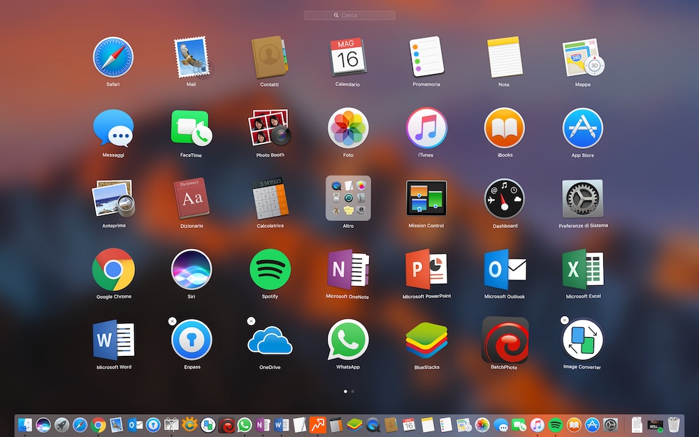Launch Anteprima app
699x437 pixels.
[x=113, y=199]
